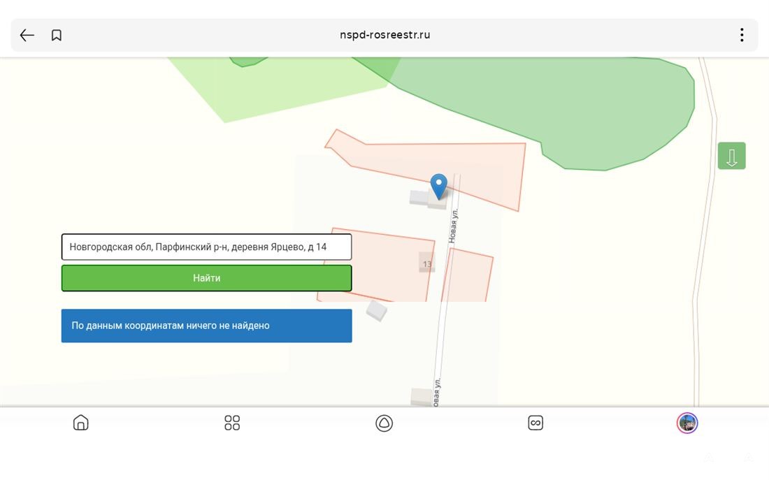769x480 pixels.
Task: Click the small pink parcel right of building 13
Action: pyautogui.click(x=468, y=276)
